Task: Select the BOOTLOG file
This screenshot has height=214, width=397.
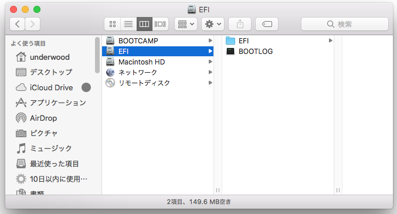Action: point(278,51)
